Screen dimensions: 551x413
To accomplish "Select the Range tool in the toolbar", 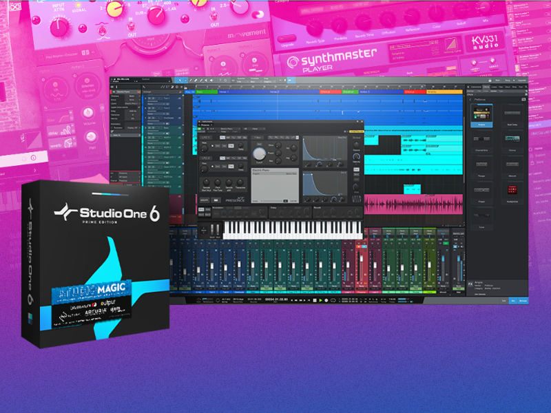I will click(185, 81).
